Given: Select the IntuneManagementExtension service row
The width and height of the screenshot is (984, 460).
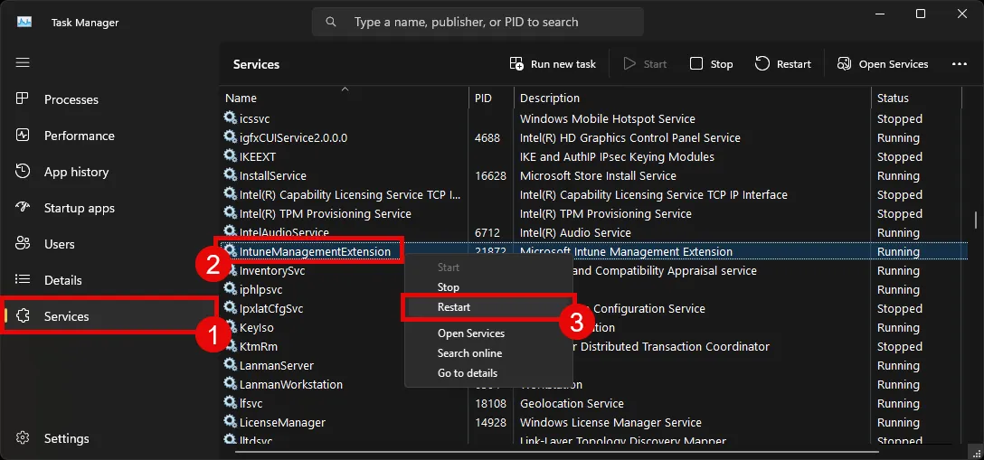Looking at the screenshot, I should pyautogui.click(x=594, y=252).
